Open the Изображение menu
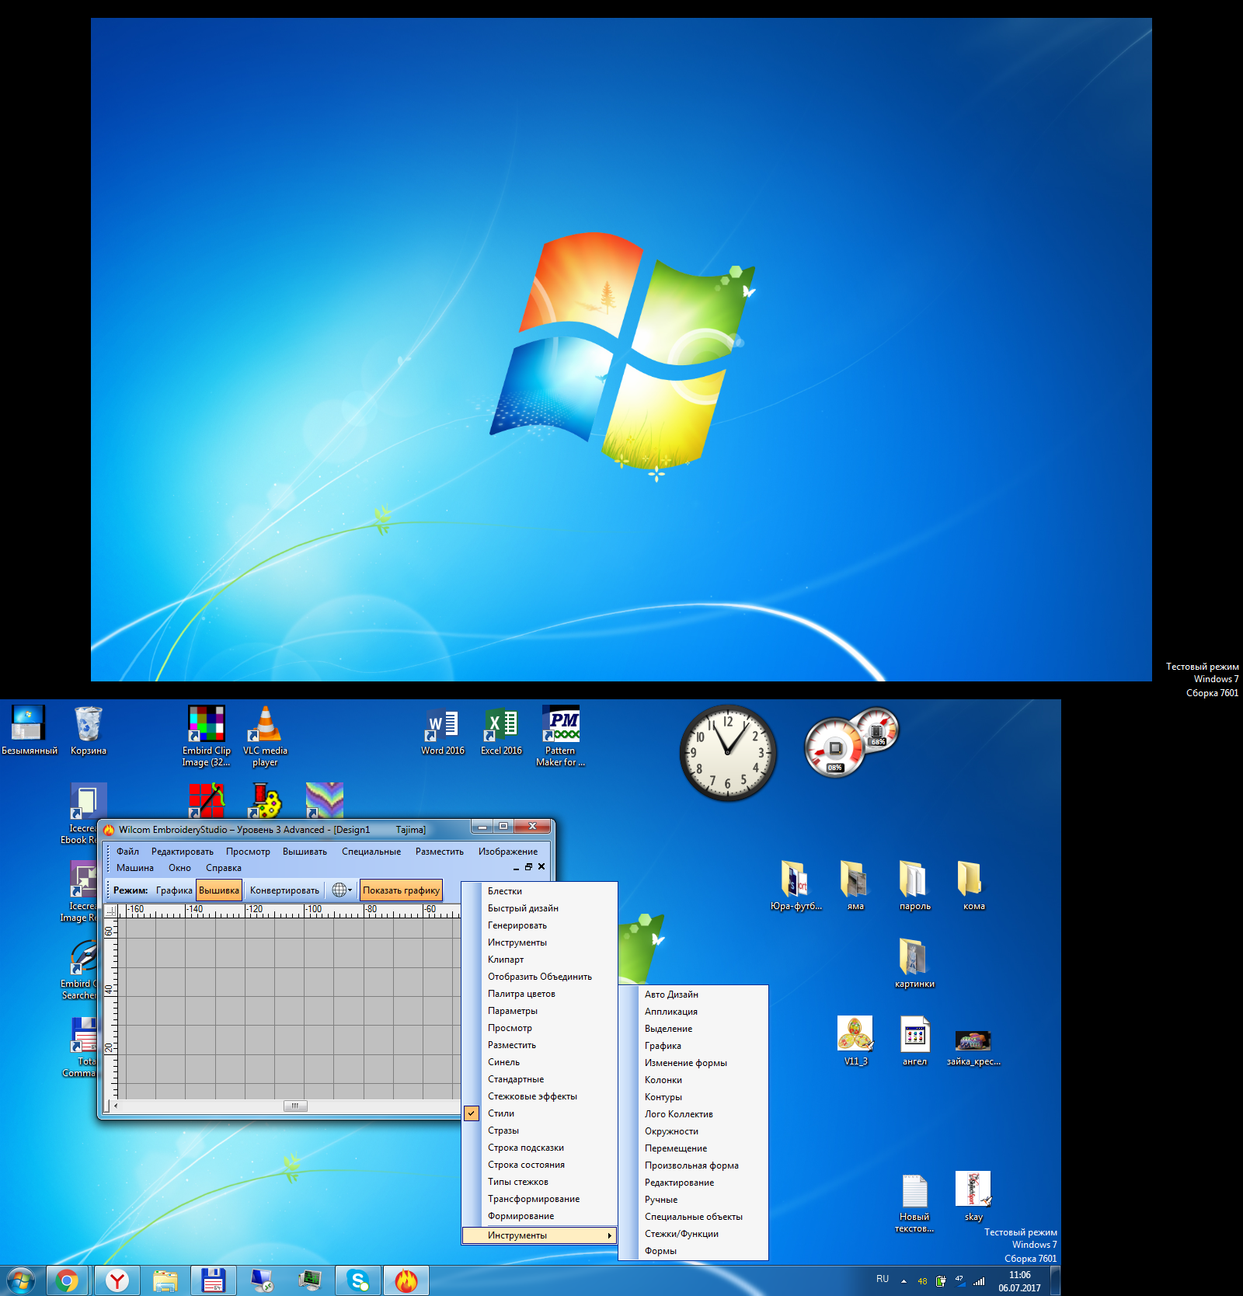The height and width of the screenshot is (1296, 1243). pos(508,852)
